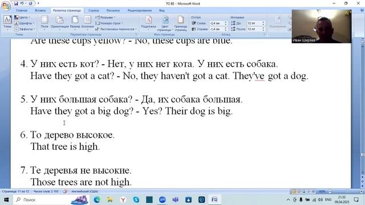The width and height of the screenshot is (365, 205).
Task: Click page count Страница 11 из 12
Action: [15, 191]
